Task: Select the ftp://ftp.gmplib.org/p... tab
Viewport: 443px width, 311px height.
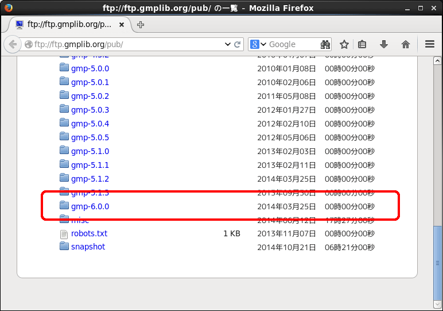Action: [69, 25]
